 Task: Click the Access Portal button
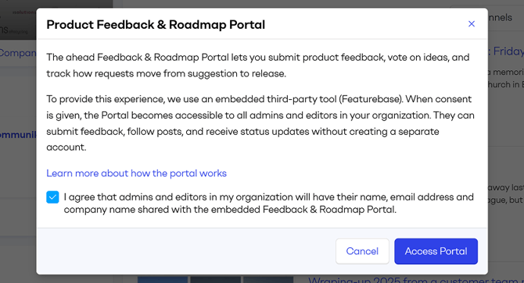coord(436,251)
